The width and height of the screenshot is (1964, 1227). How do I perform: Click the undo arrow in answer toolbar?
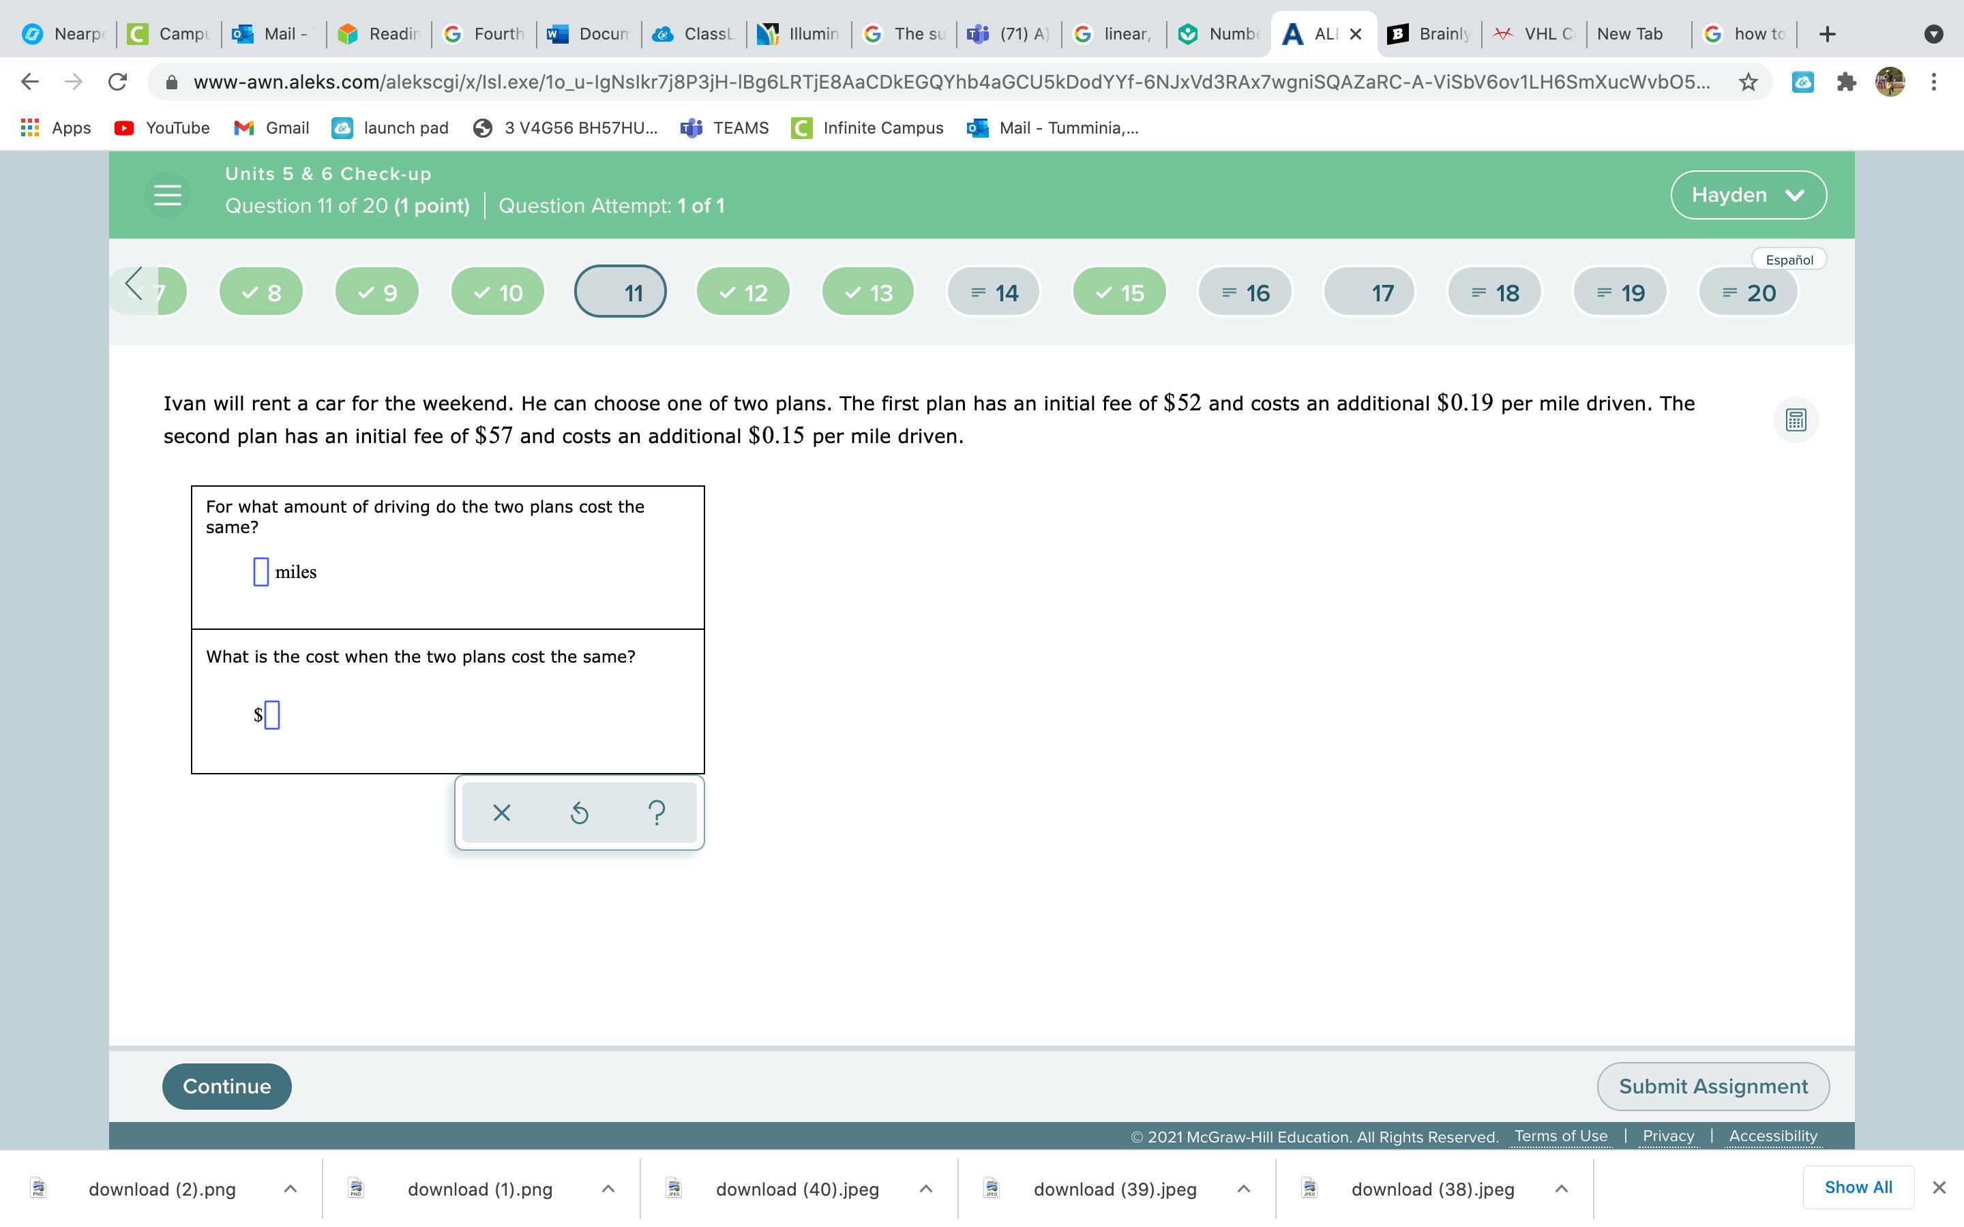point(579,813)
